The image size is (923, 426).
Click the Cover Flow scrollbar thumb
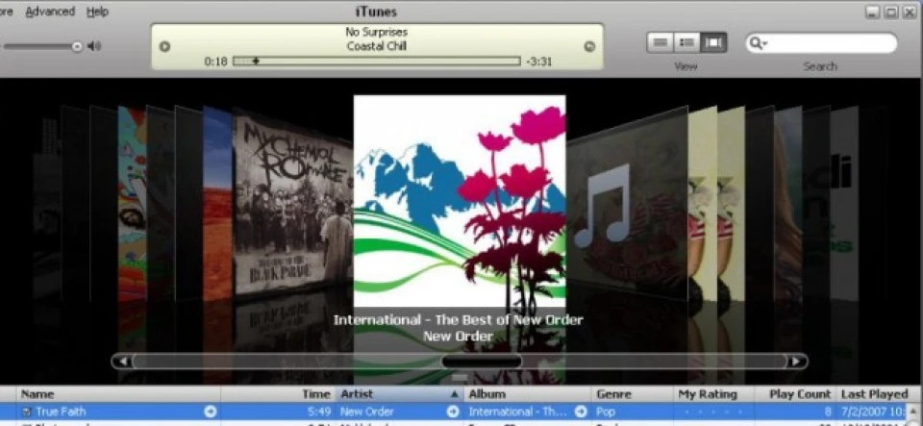(x=482, y=361)
